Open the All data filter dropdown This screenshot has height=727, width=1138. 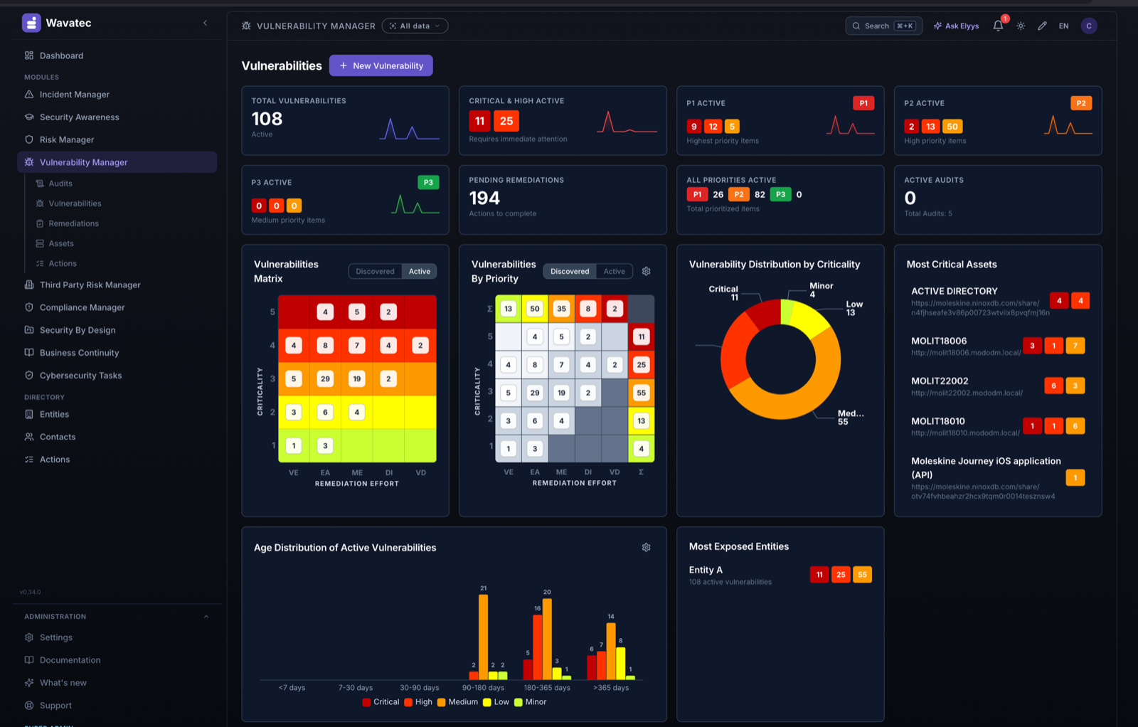[415, 26]
